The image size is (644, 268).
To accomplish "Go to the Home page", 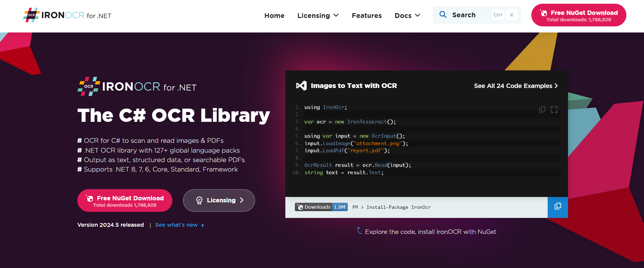I will point(274,16).
